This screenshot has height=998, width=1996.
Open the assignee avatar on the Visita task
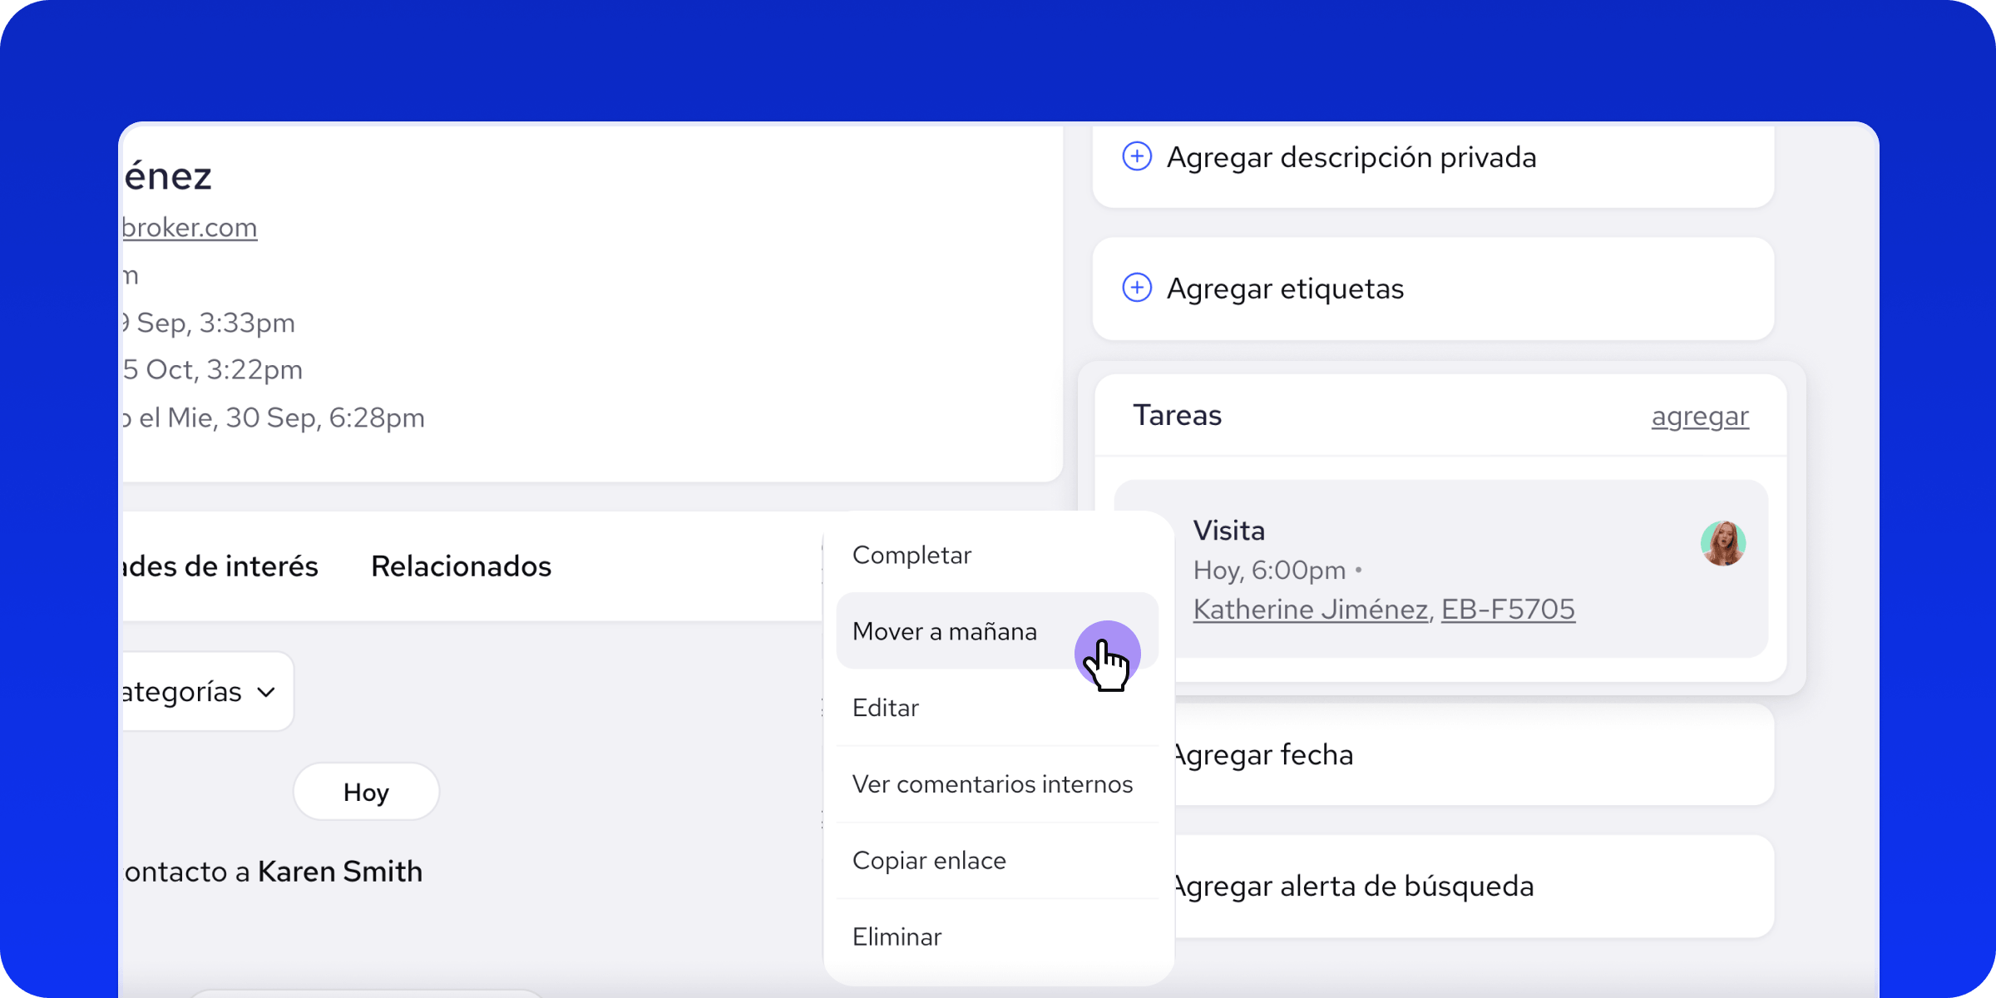tap(1722, 544)
